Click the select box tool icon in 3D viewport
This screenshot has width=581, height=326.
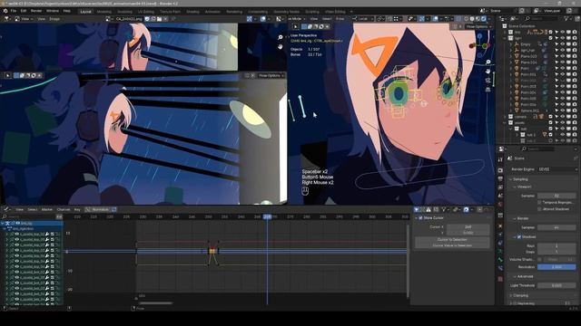[295, 26]
